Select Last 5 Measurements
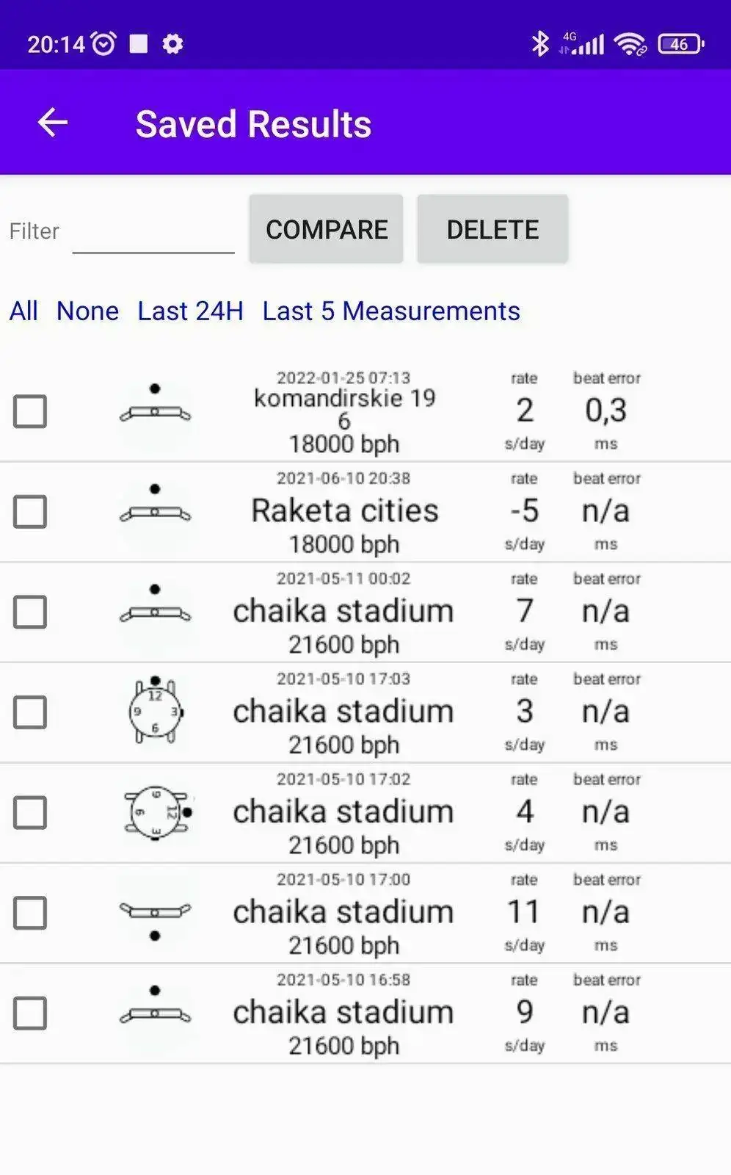This screenshot has height=1175, width=731. pos(391,311)
